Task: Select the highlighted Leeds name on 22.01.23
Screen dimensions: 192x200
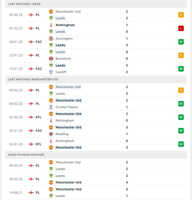Action: click(60, 52)
